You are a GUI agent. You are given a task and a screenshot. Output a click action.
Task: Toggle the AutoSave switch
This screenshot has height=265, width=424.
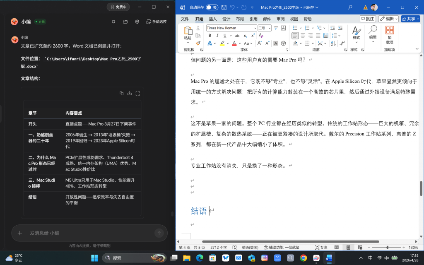pos(212,7)
